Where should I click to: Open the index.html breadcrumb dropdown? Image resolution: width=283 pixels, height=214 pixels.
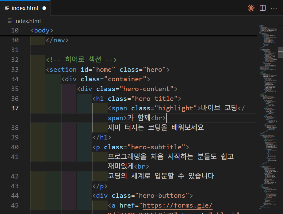(x=27, y=21)
